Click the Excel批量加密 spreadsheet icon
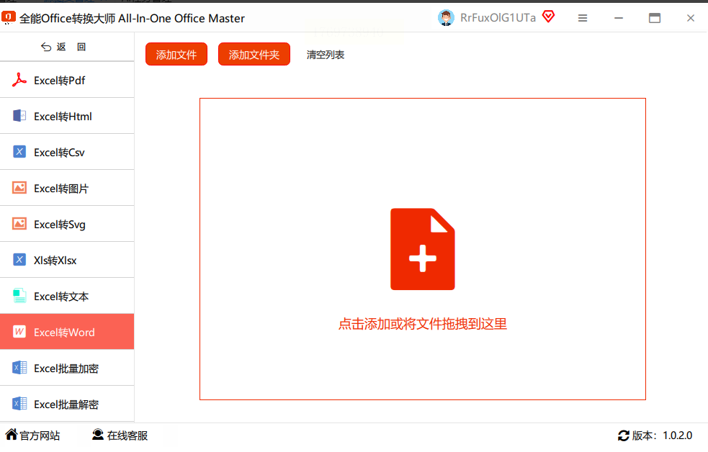 pos(19,368)
